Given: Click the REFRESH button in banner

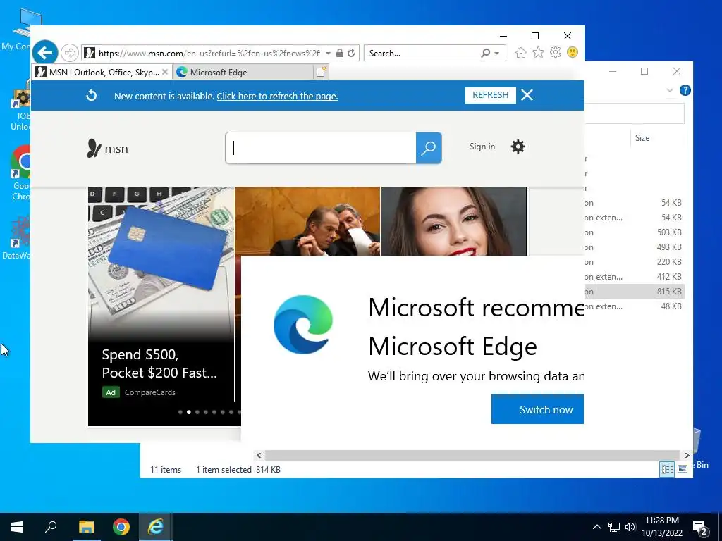Looking at the screenshot, I should (491, 95).
